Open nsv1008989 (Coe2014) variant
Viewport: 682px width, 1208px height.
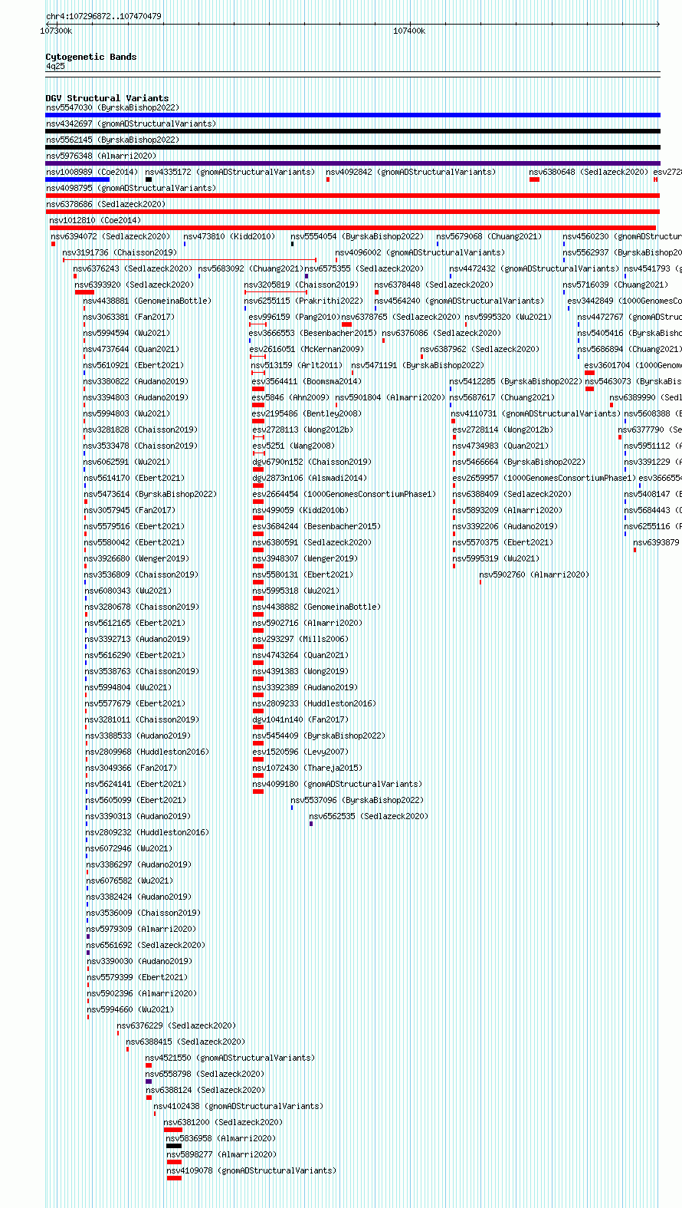coord(92,173)
